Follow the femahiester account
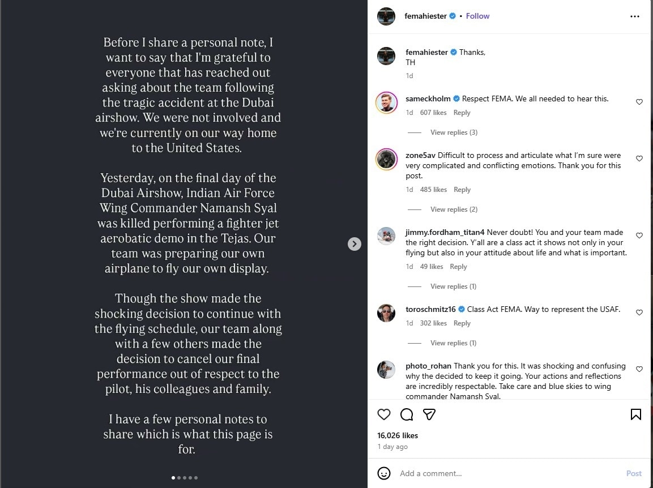The height and width of the screenshot is (488, 653). (477, 16)
